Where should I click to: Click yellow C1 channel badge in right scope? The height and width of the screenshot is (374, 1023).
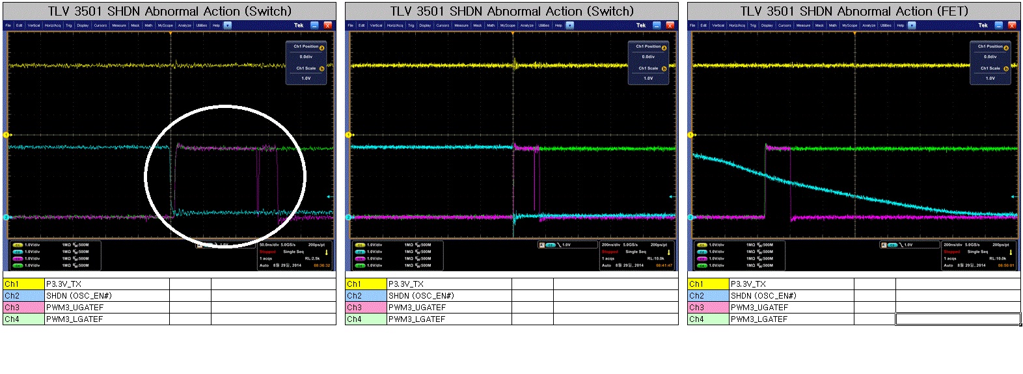702,245
